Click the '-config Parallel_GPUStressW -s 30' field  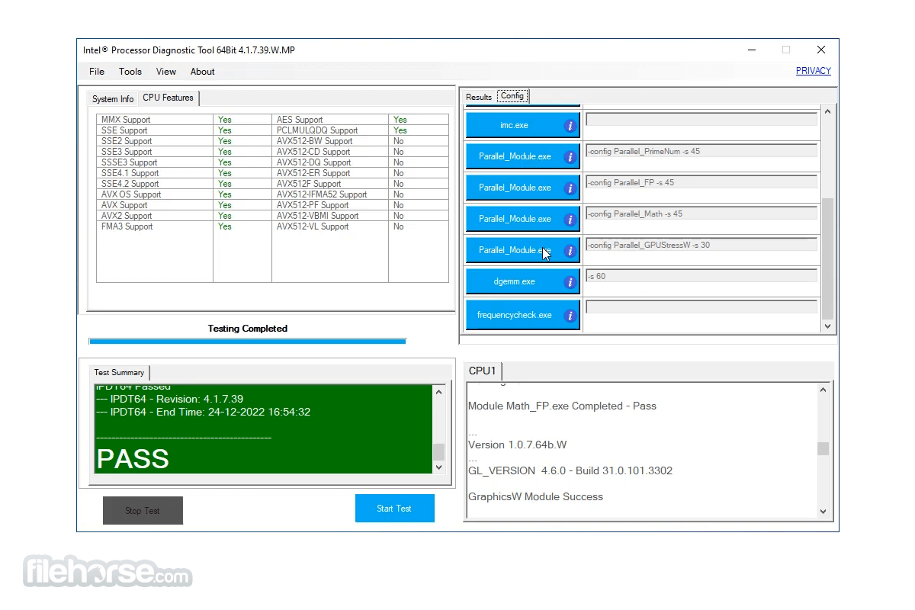[701, 245]
